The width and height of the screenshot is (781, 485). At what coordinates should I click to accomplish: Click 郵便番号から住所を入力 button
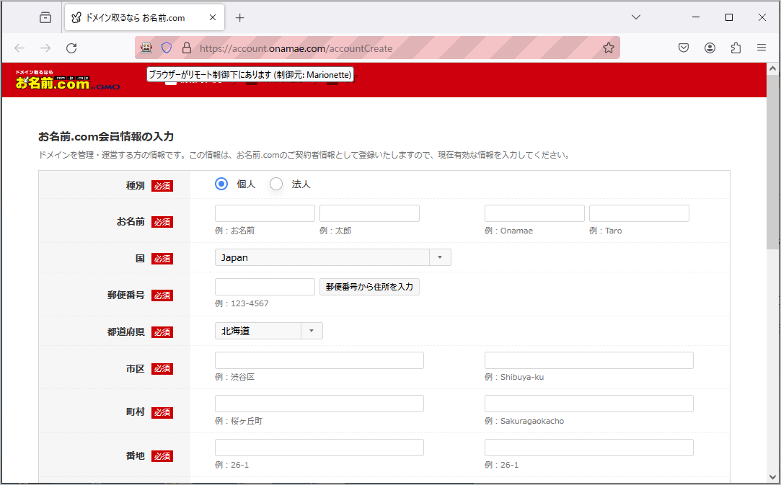click(369, 287)
